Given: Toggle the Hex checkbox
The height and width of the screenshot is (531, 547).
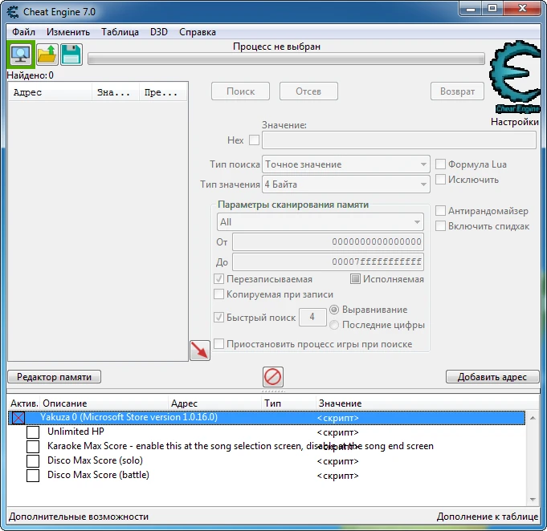Looking at the screenshot, I should [x=254, y=140].
